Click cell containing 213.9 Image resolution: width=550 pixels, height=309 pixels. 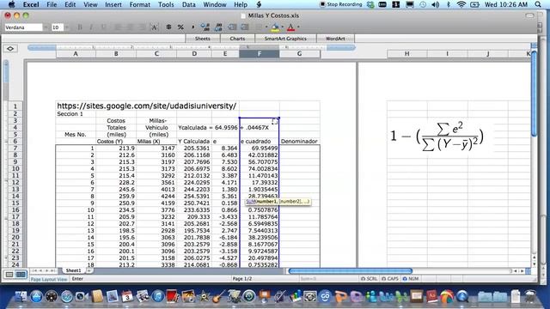[x=116, y=148]
